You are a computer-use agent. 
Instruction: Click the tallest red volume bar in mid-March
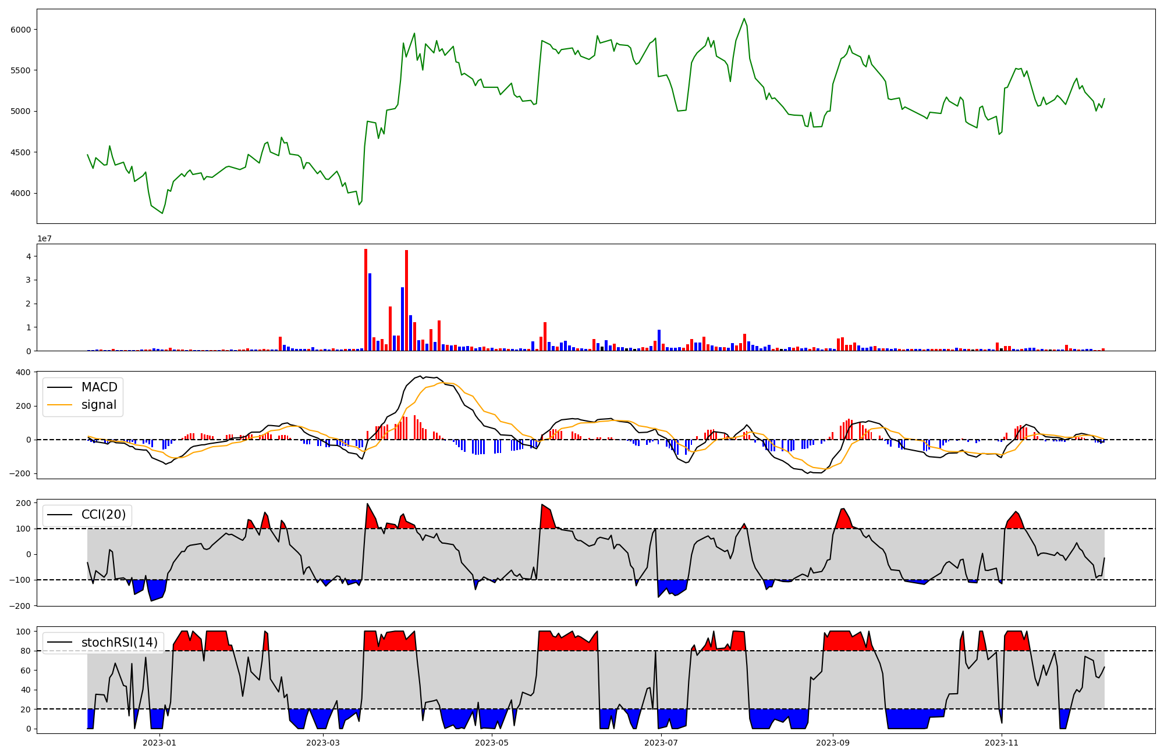365,299
